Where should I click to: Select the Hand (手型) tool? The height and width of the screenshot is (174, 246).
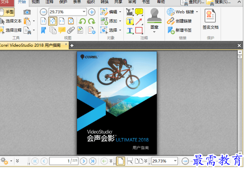point(7,12)
